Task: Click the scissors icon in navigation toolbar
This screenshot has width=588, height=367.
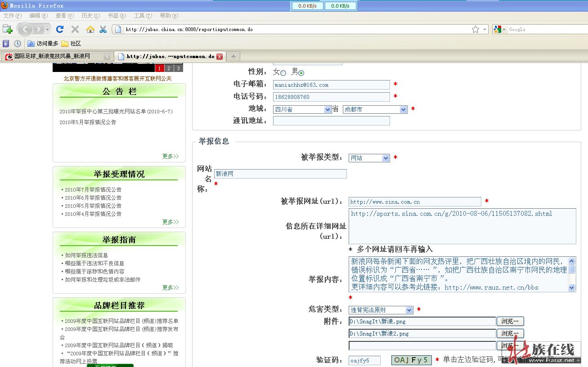Action: click(103, 29)
